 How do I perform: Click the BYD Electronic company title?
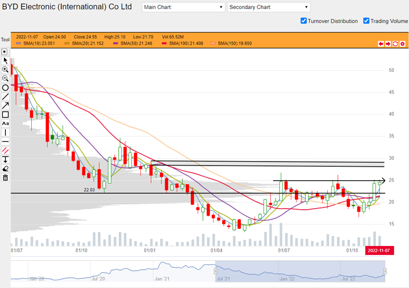(67, 7)
